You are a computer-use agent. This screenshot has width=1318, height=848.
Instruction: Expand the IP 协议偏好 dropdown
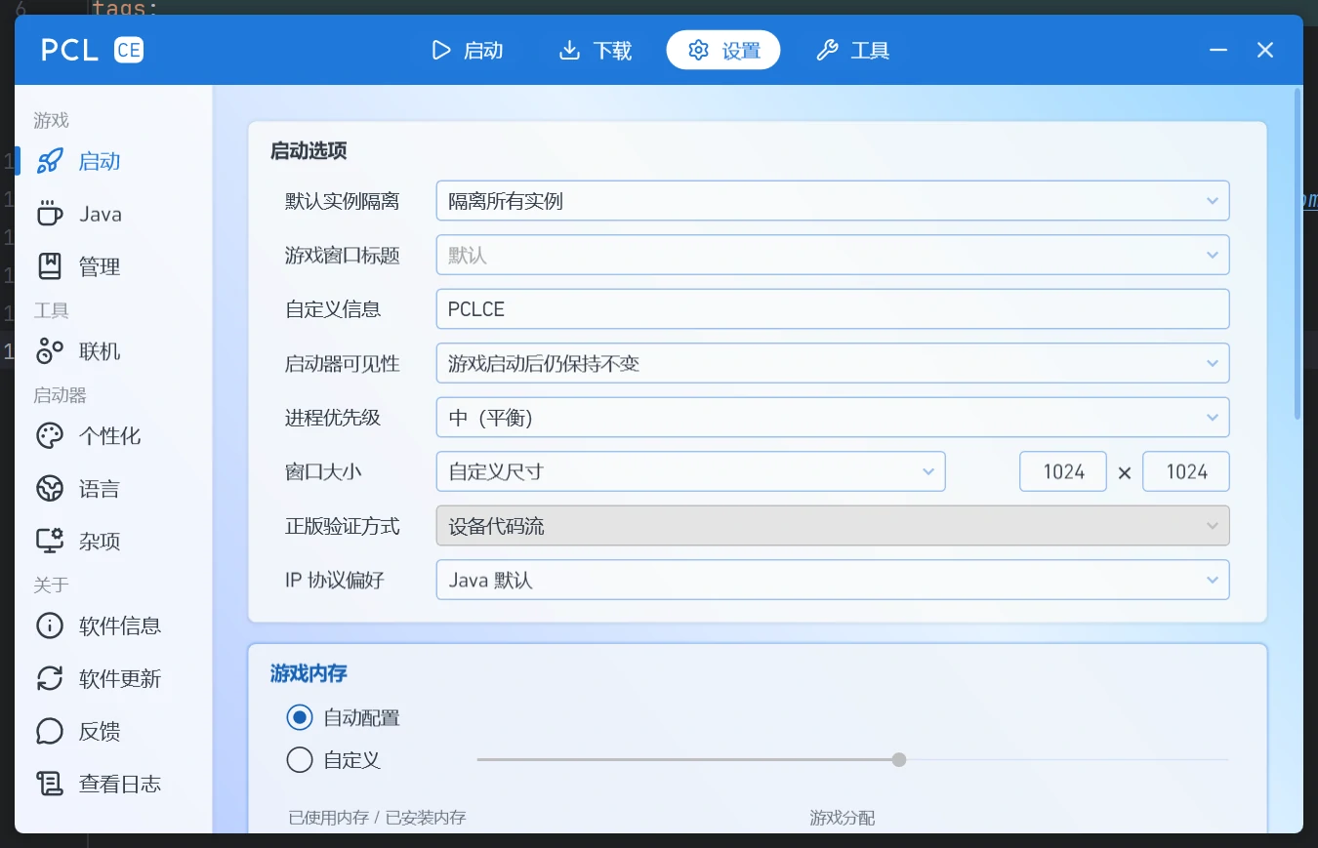pos(833,581)
